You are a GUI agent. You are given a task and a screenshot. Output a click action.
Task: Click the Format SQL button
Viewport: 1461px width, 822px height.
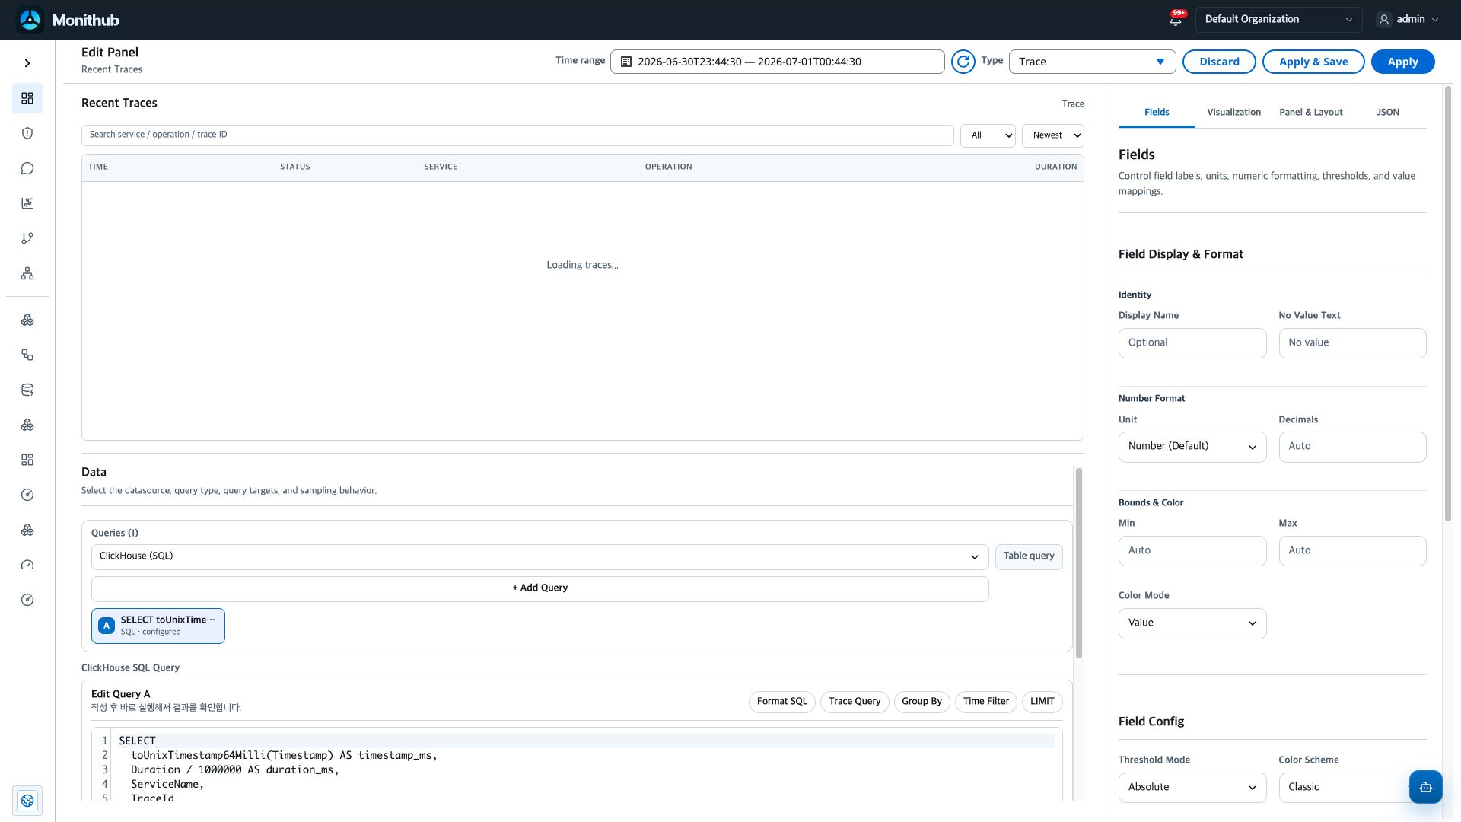(781, 702)
